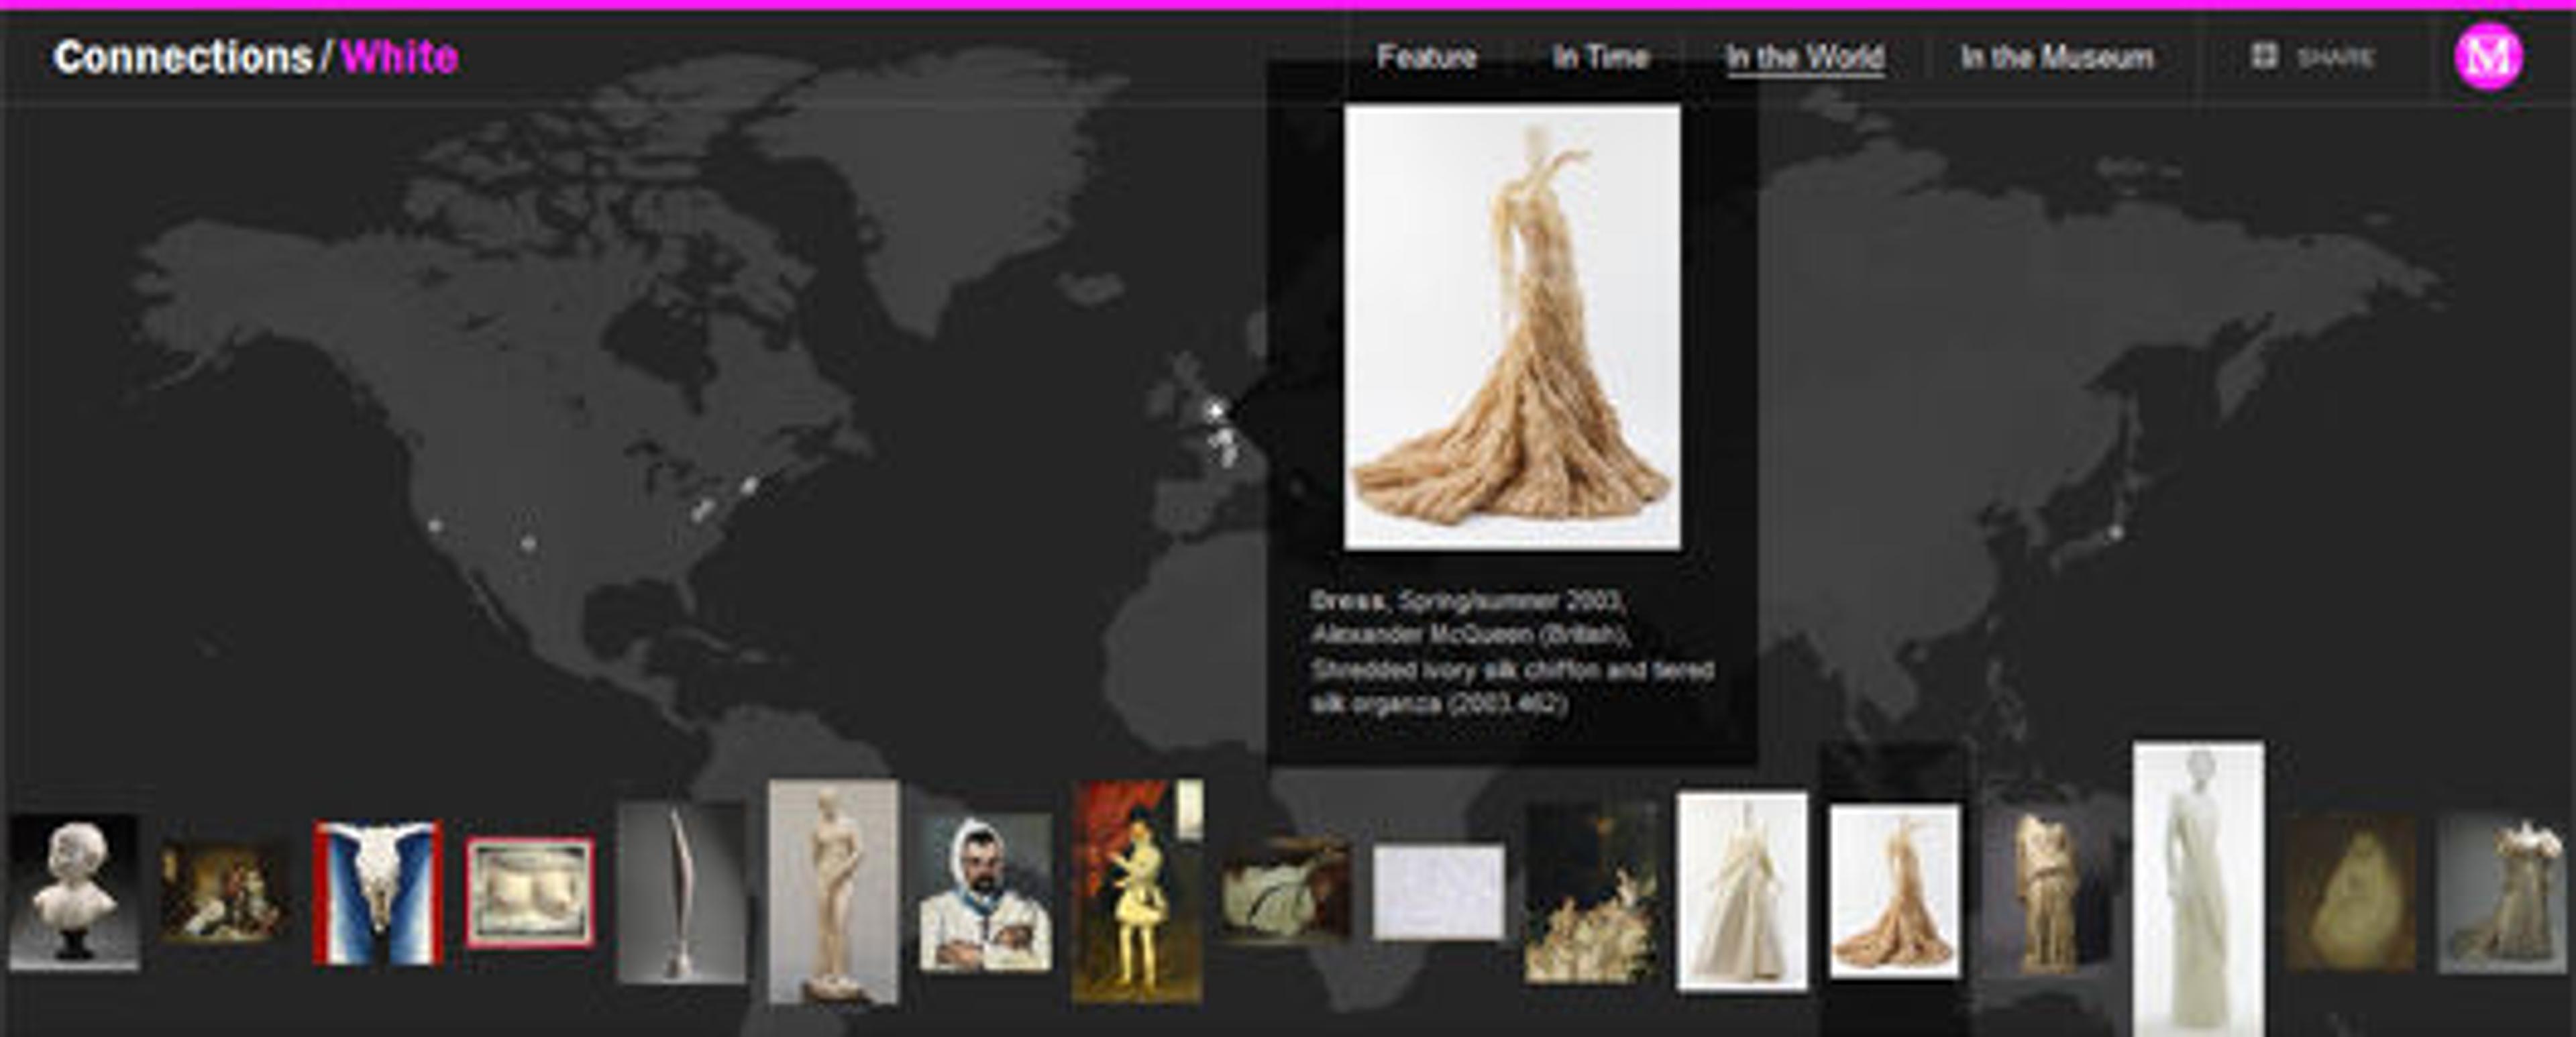
Task: Click the Britain map marker
Action: [1215, 410]
